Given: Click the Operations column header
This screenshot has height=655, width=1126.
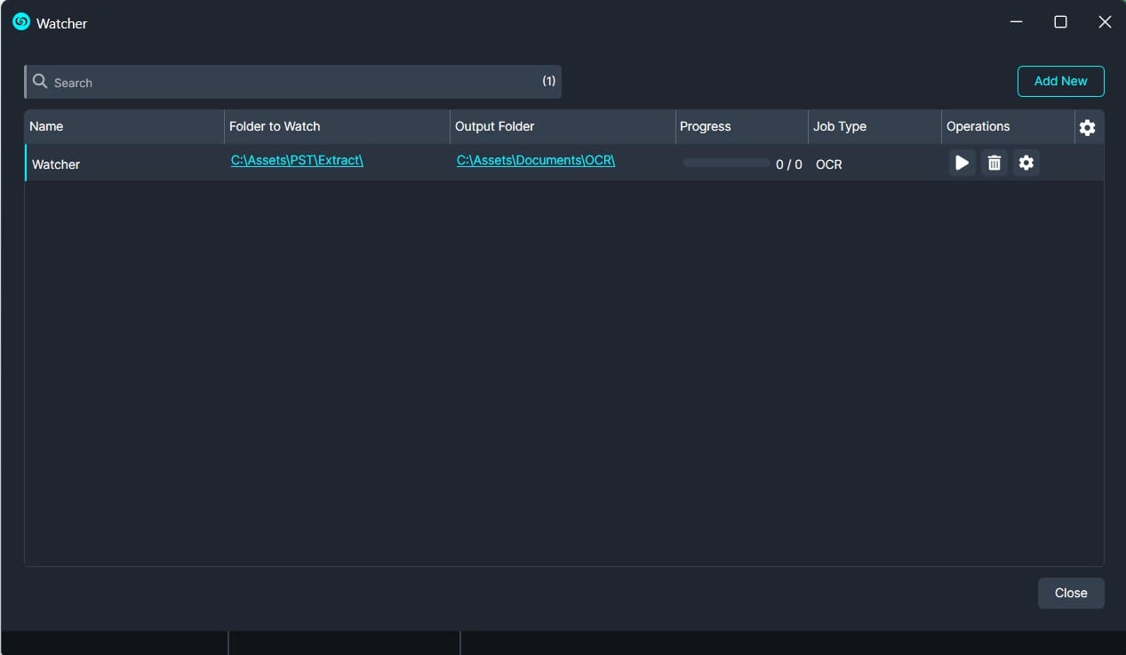Looking at the screenshot, I should (x=1008, y=126).
